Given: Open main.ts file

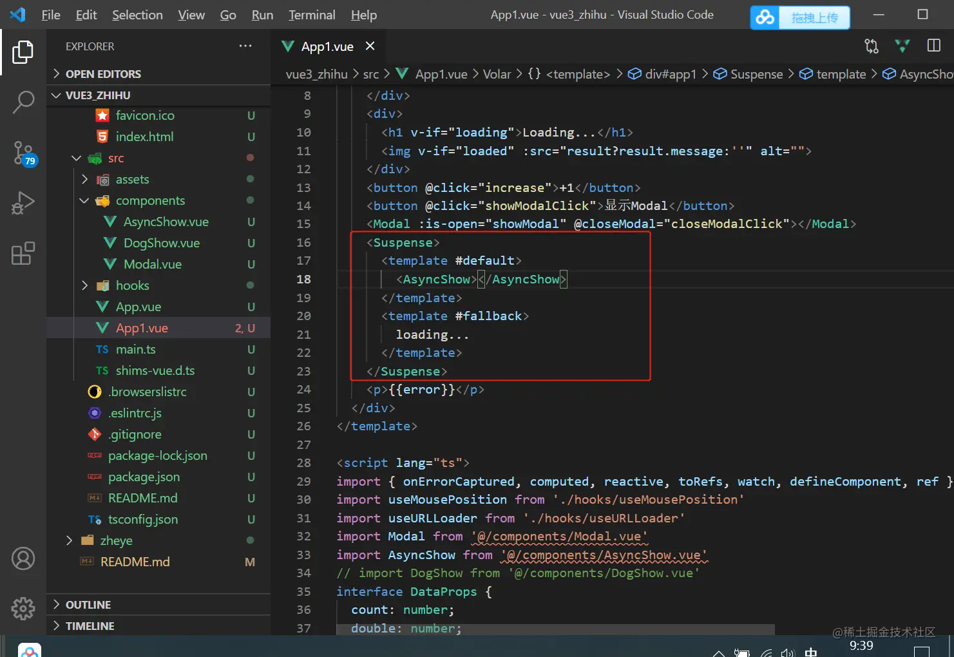Looking at the screenshot, I should click(158, 349).
